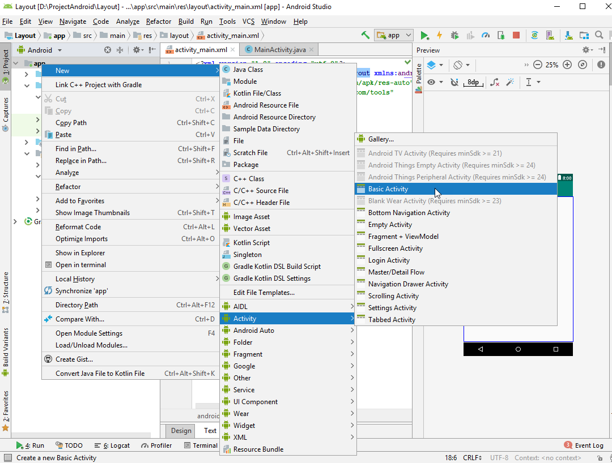
Task: Open the Refactor submenu in context menu
Action: coord(131,187)
